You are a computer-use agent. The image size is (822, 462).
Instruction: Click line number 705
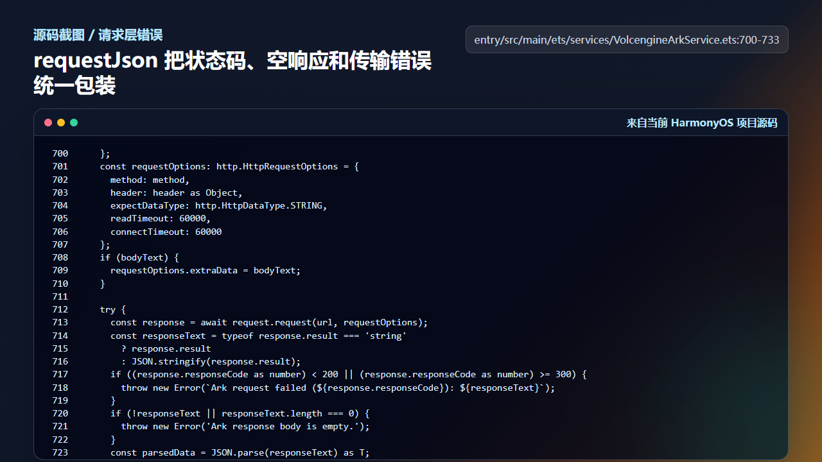[60, 218]
